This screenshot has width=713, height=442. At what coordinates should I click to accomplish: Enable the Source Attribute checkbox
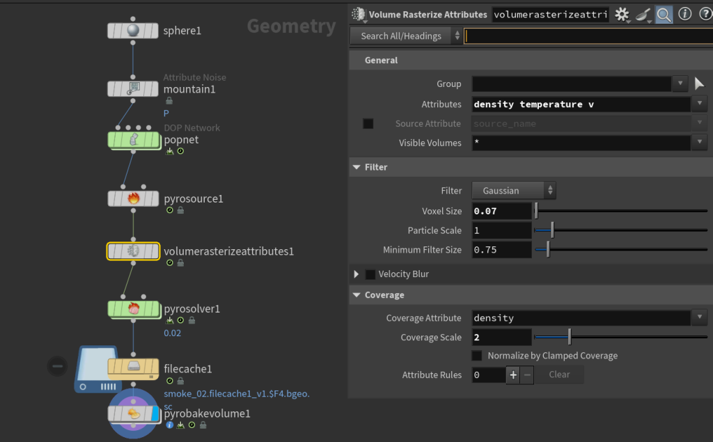(x=368, y=124)
